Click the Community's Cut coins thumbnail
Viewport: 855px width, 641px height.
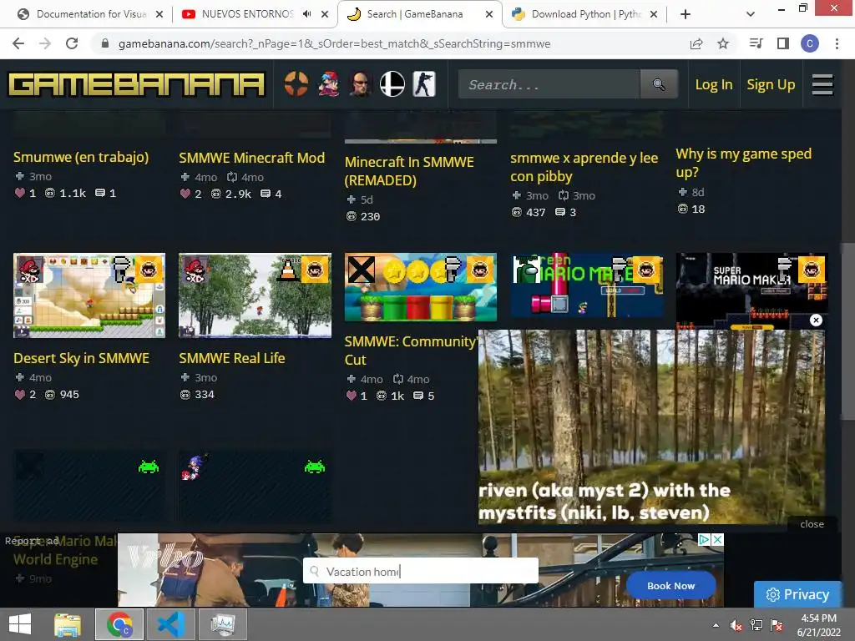(421, 287)
